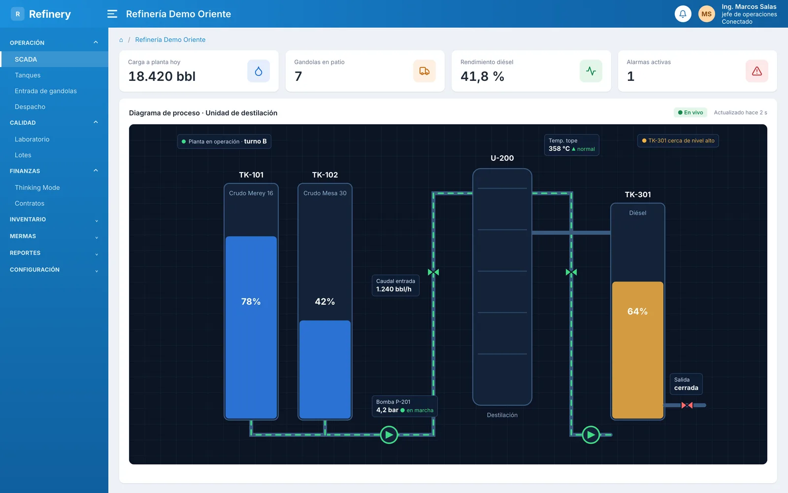Click the home breadcrumb icon
788x493 pixels.
coord(121,40)
